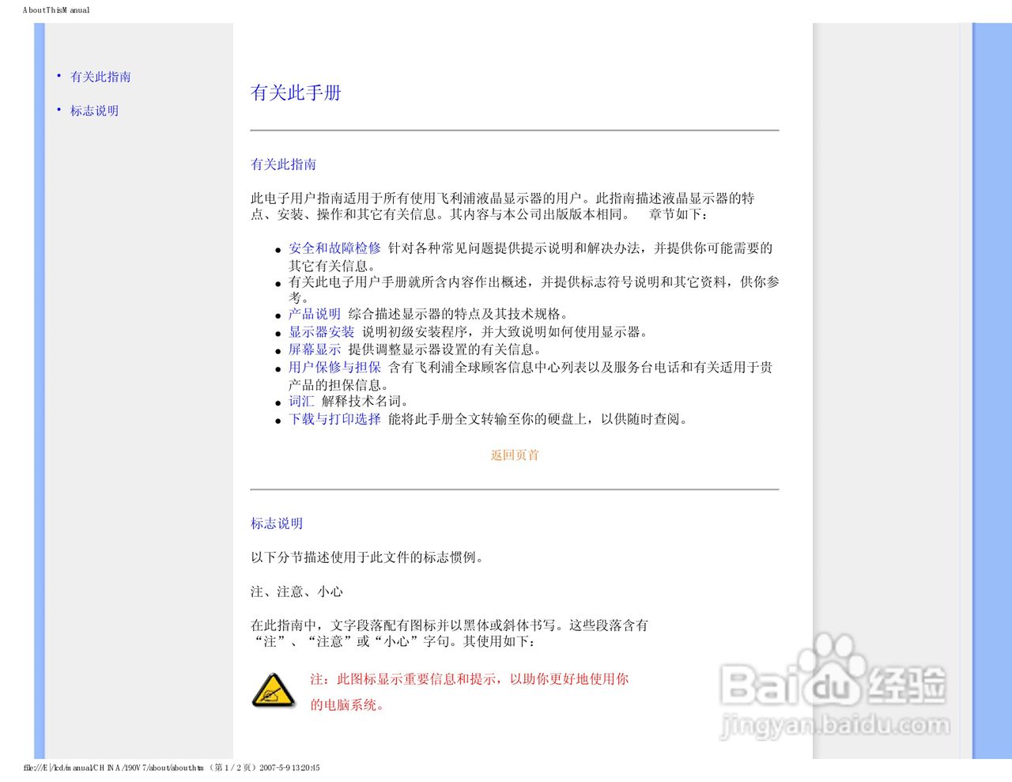Open the 安全和故障检修 link
The width and height of the screenshot is (1012, 782).
[334, 248]
